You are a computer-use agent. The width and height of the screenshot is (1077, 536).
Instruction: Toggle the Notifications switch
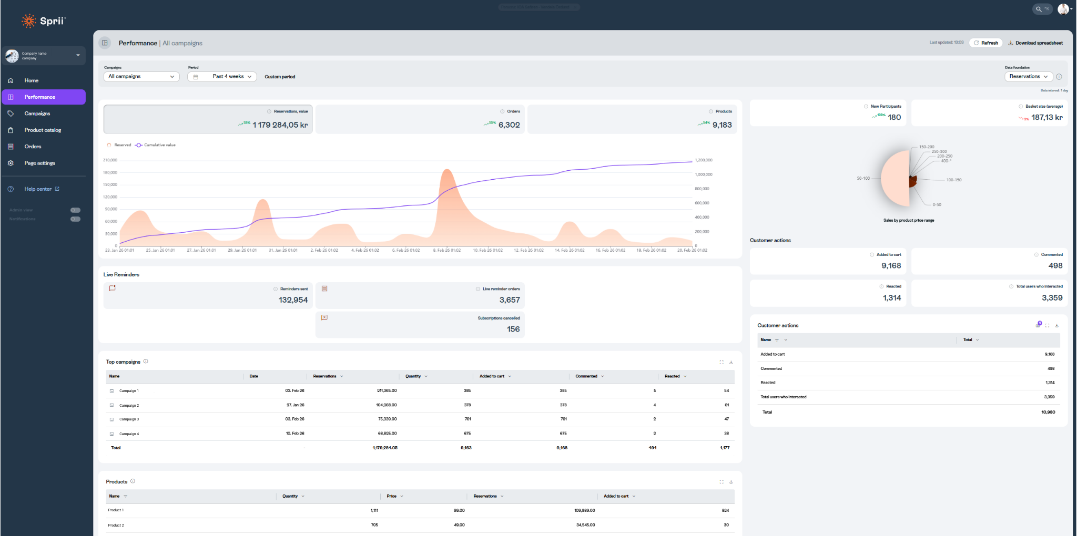point(75,219)
